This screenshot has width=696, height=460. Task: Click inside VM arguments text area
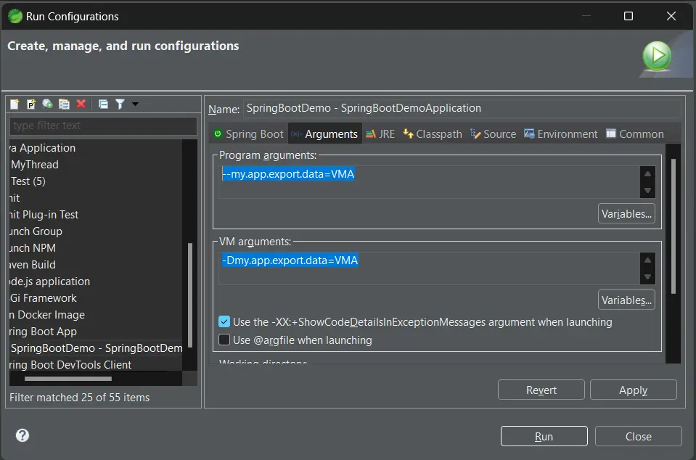click(429, 268)
